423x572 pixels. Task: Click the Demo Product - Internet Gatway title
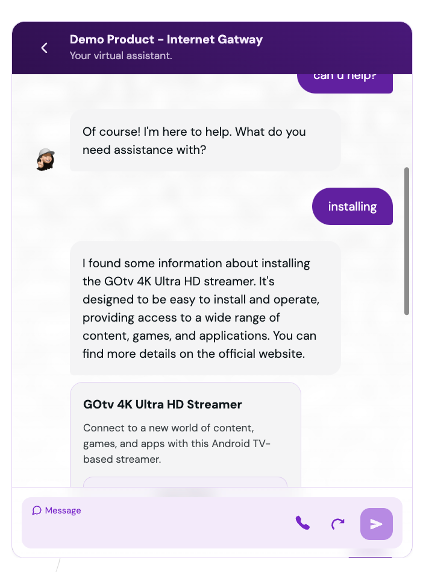[x=166, y=39]
